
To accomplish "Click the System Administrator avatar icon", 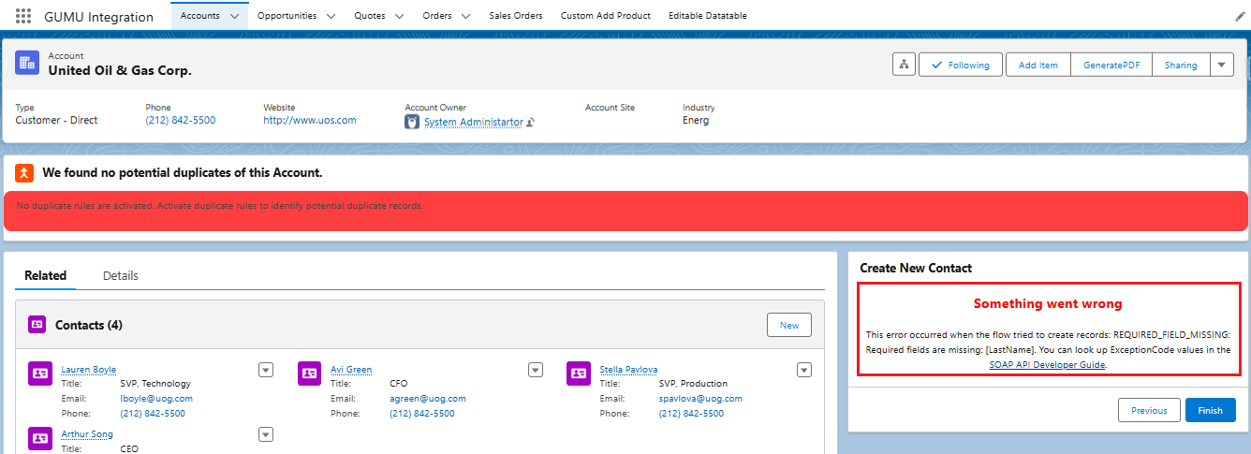I will click(412, 122).
